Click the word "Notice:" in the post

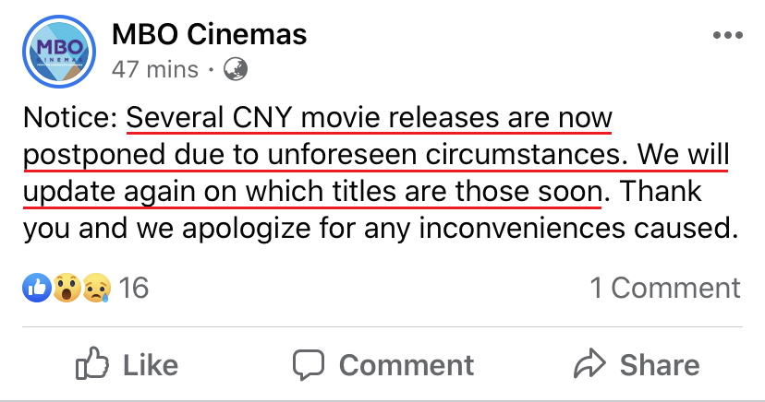[70, 119]
